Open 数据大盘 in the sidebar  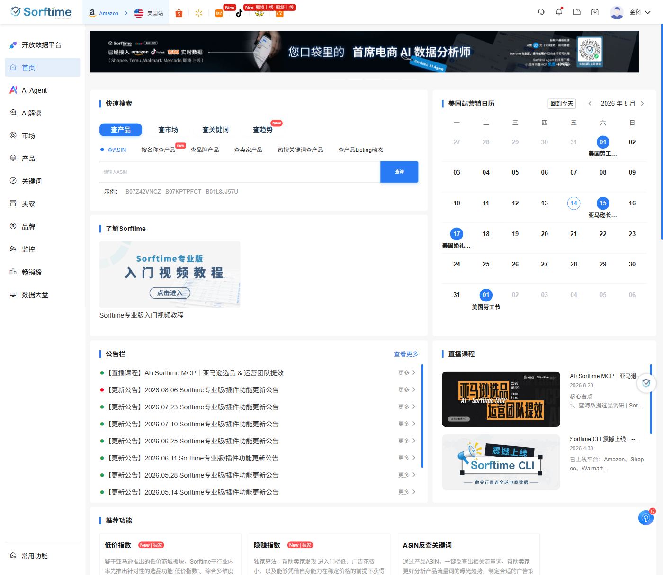tap(42, 294)
